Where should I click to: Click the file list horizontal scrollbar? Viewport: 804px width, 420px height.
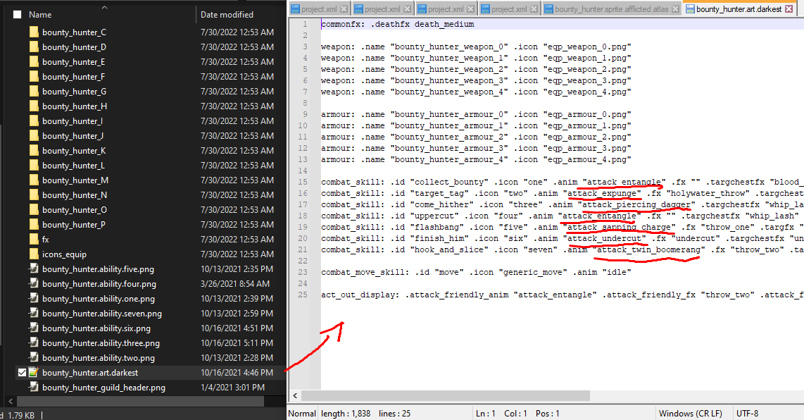(141, 401)
